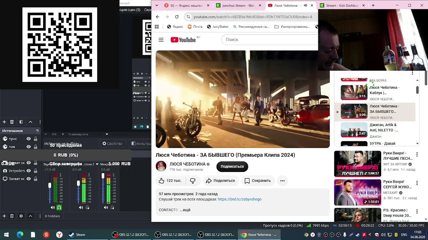The width and height of the screenshot is (428, 240).
Task: Open more options in the sources toolbar
Action: 40,216
